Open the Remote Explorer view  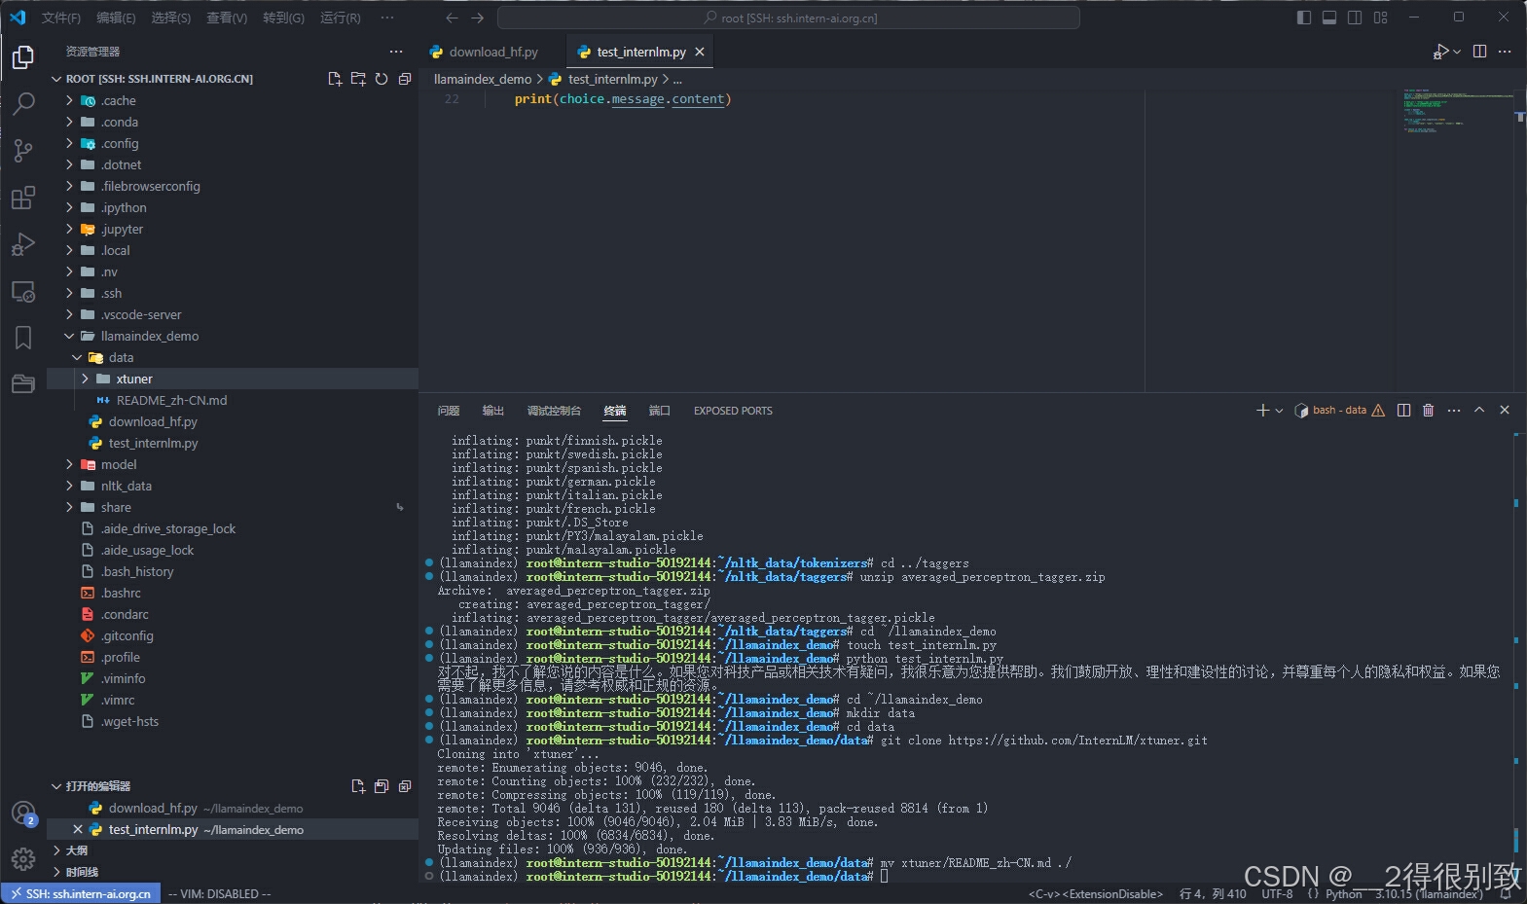(23, 291)
